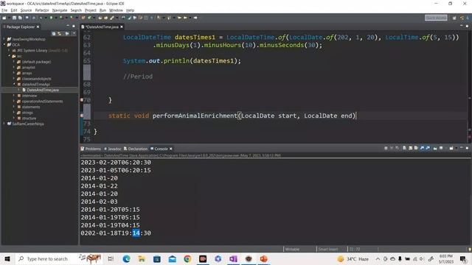Click line number 65 in editor gutter
This screenshot has height=265, width=472.
(87, 60)
